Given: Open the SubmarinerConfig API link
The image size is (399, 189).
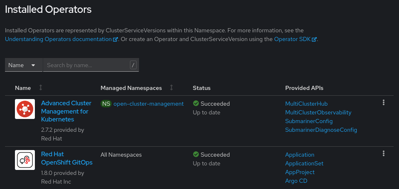Looking at the screenshot, I should click(308, 121).
